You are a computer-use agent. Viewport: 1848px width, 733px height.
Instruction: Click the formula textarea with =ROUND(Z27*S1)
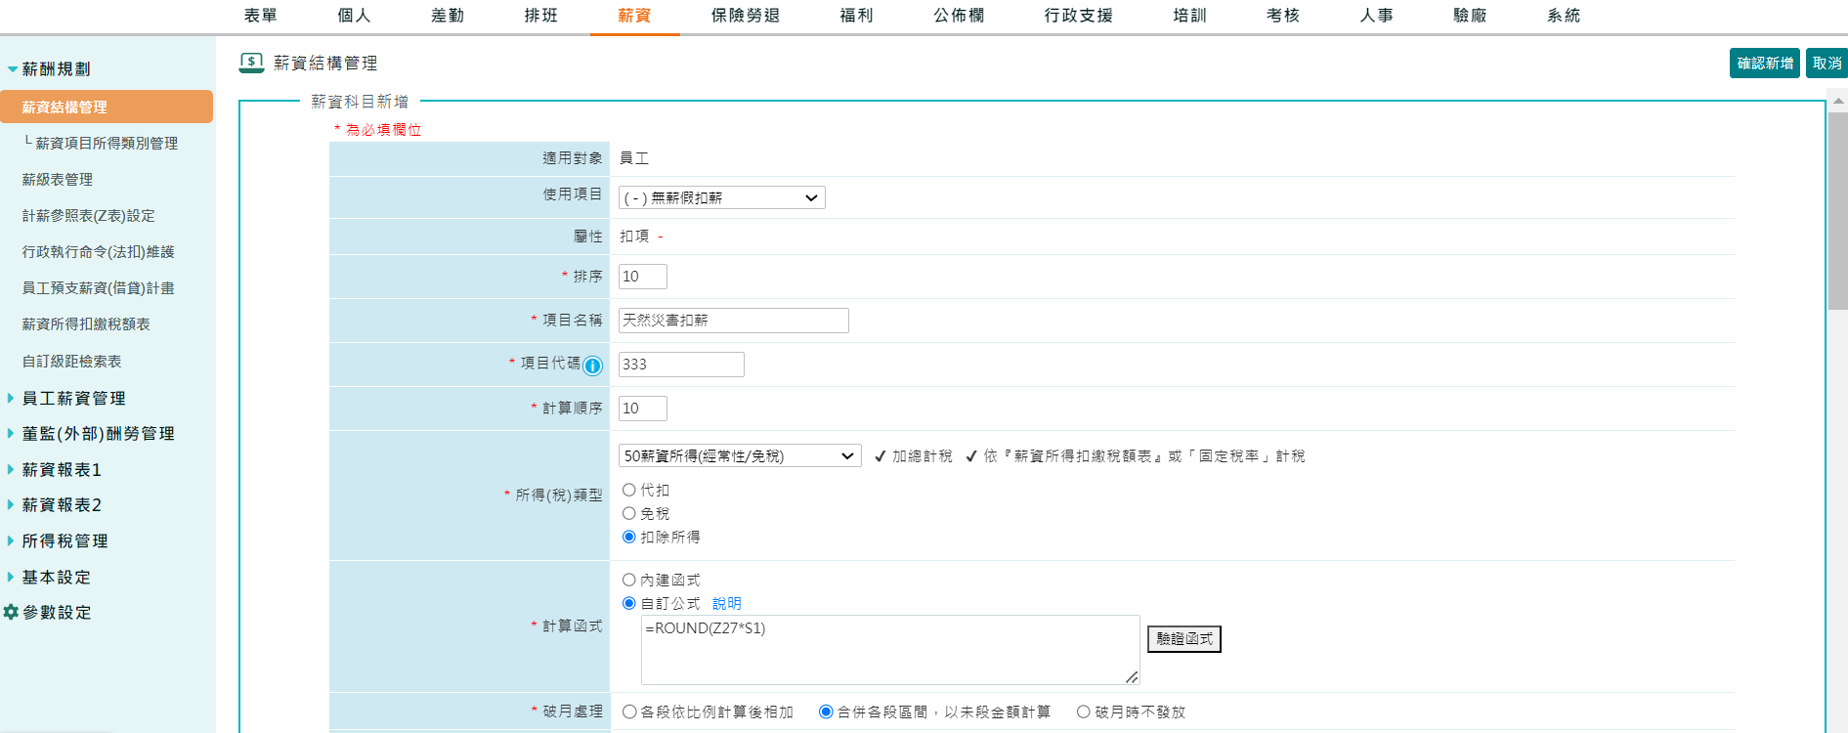point(890,650)
